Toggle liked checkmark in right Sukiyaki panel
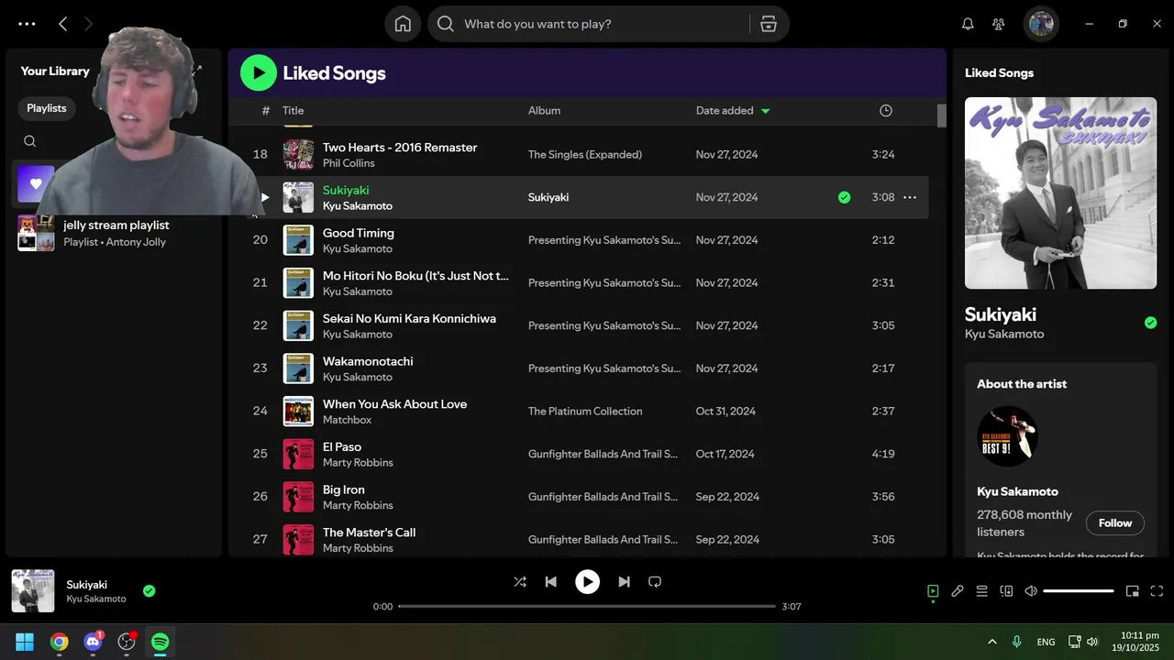The image size is (1174, 660). point(1150,323)
